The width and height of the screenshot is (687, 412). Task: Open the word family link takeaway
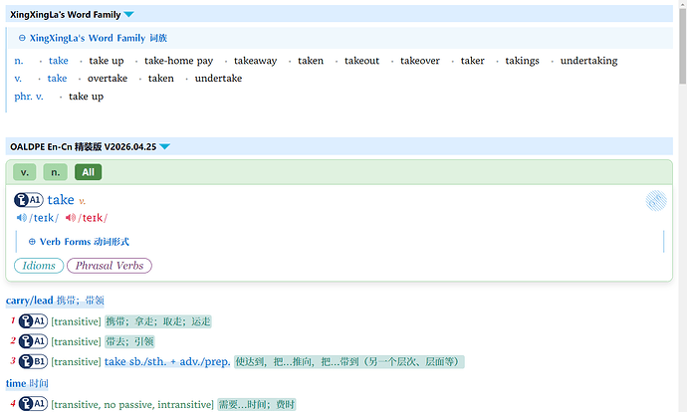point(255,61)
